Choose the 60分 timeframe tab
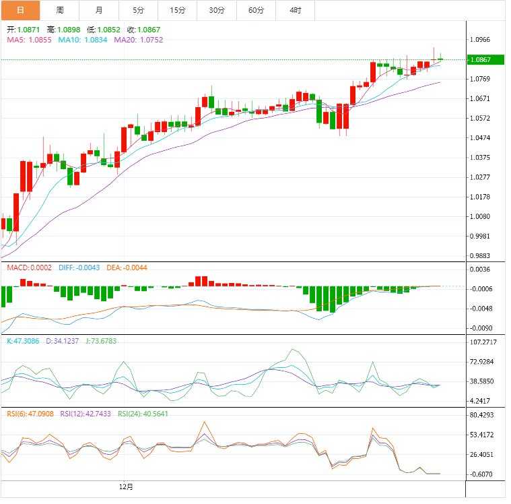 [x=256, y=10]
